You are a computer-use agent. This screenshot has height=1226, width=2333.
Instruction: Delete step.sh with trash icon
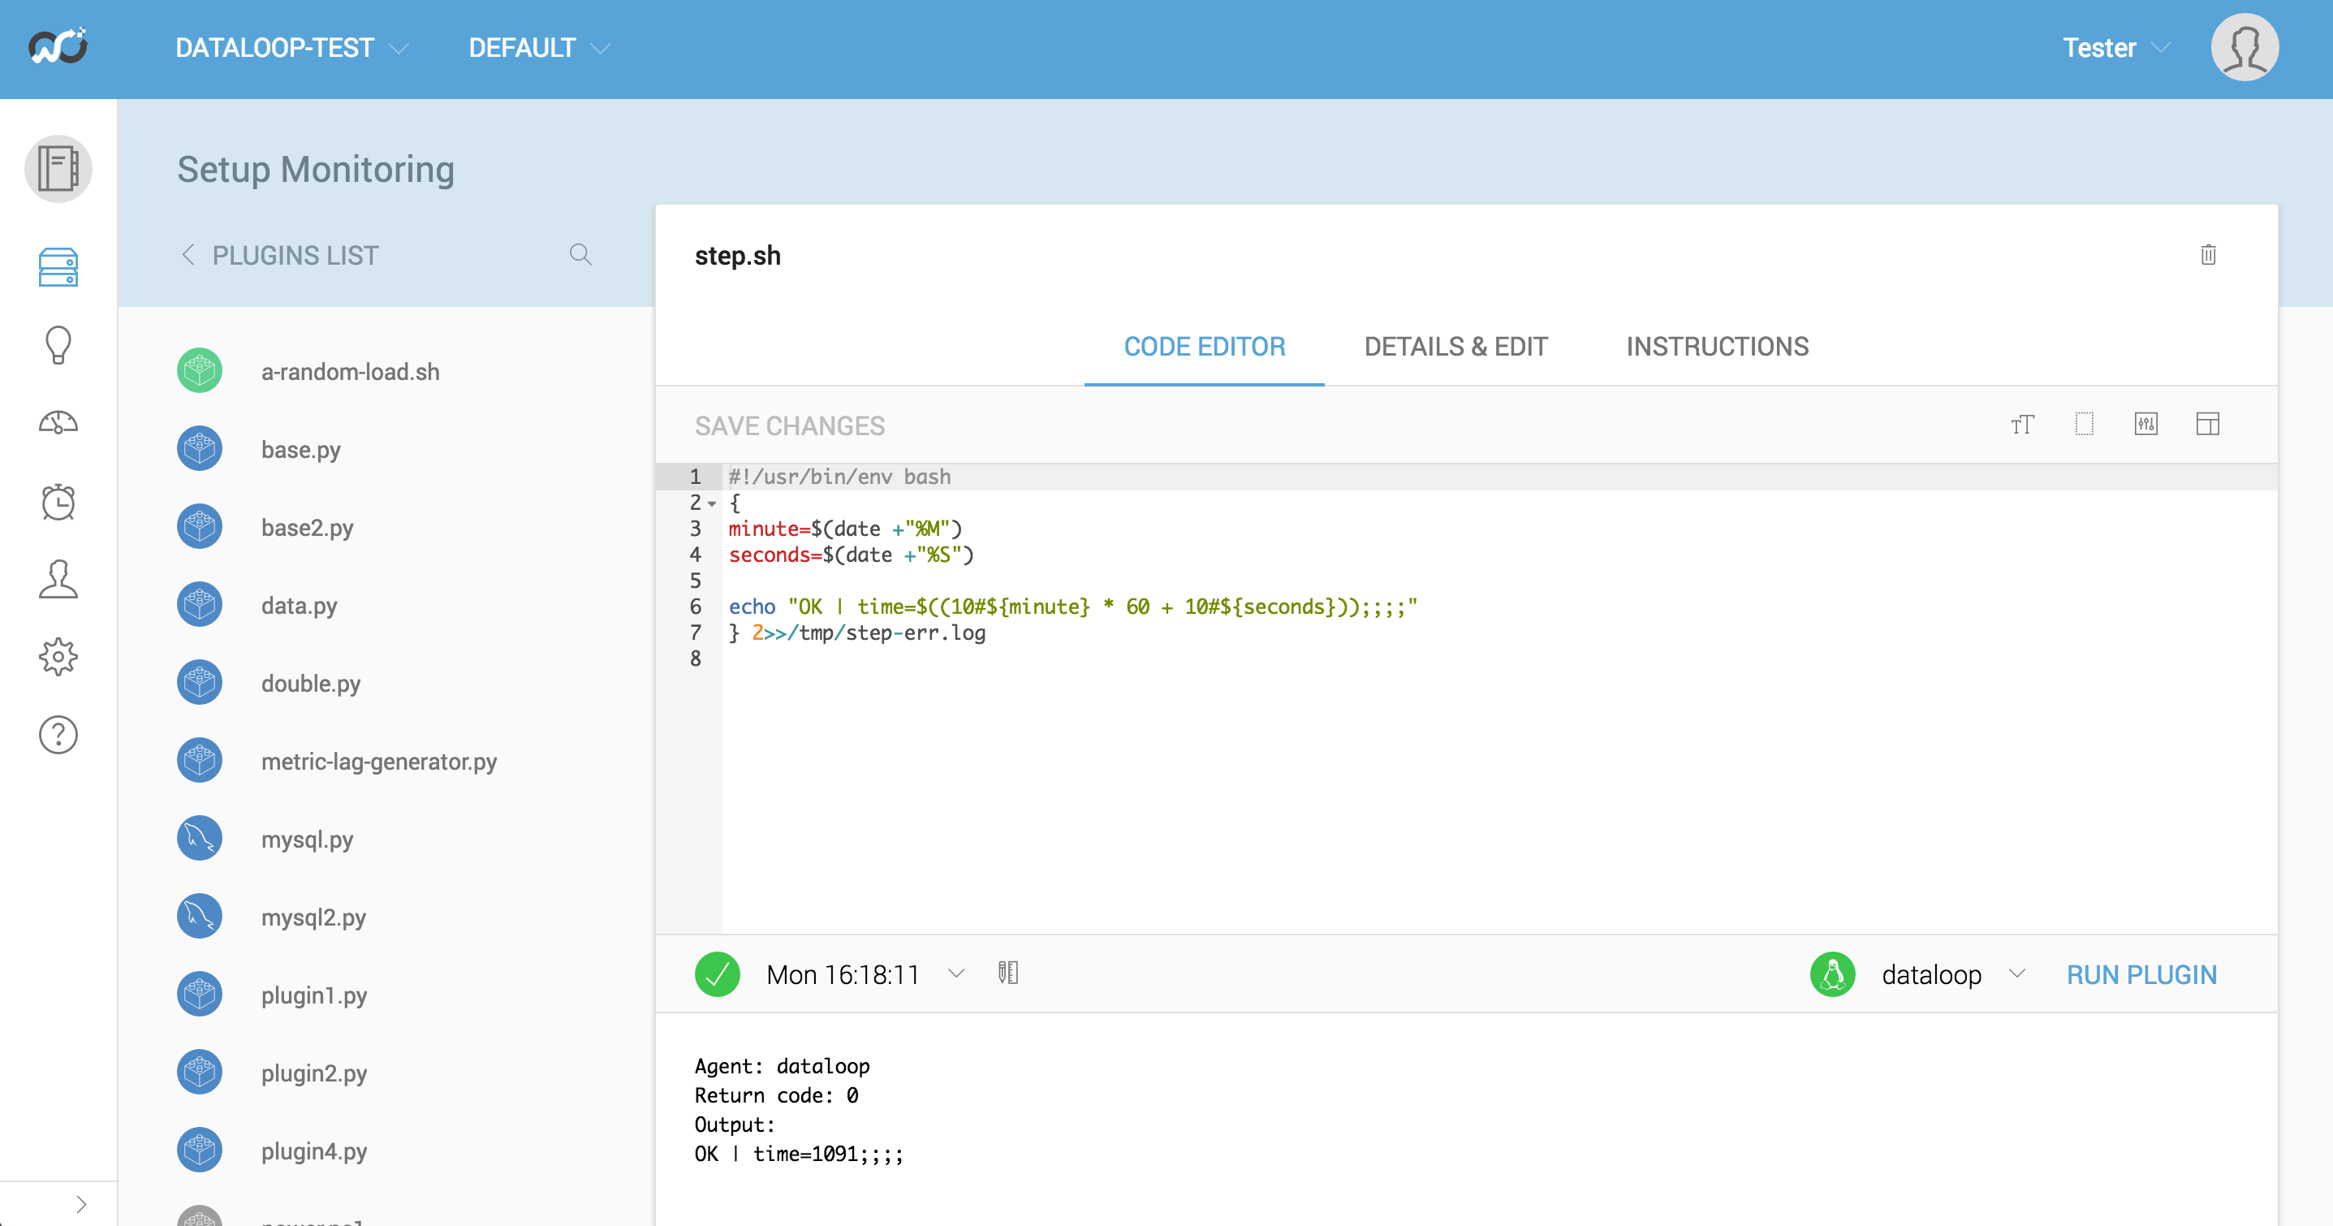pyautogui.click(x=2208, y=255)
